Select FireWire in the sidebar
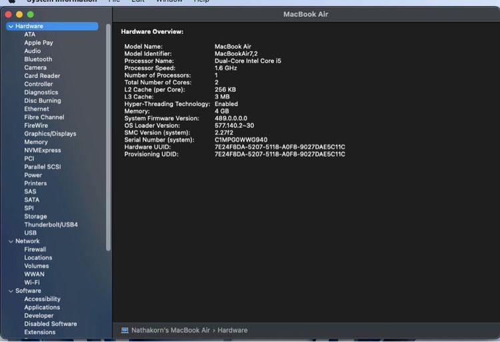 (36, 125)
